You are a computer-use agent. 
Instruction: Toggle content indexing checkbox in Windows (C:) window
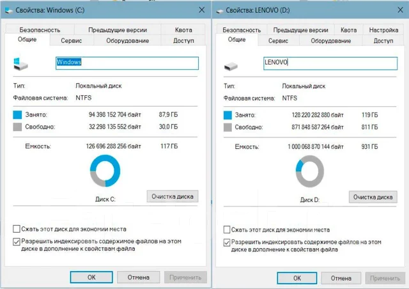coord(17,242)
